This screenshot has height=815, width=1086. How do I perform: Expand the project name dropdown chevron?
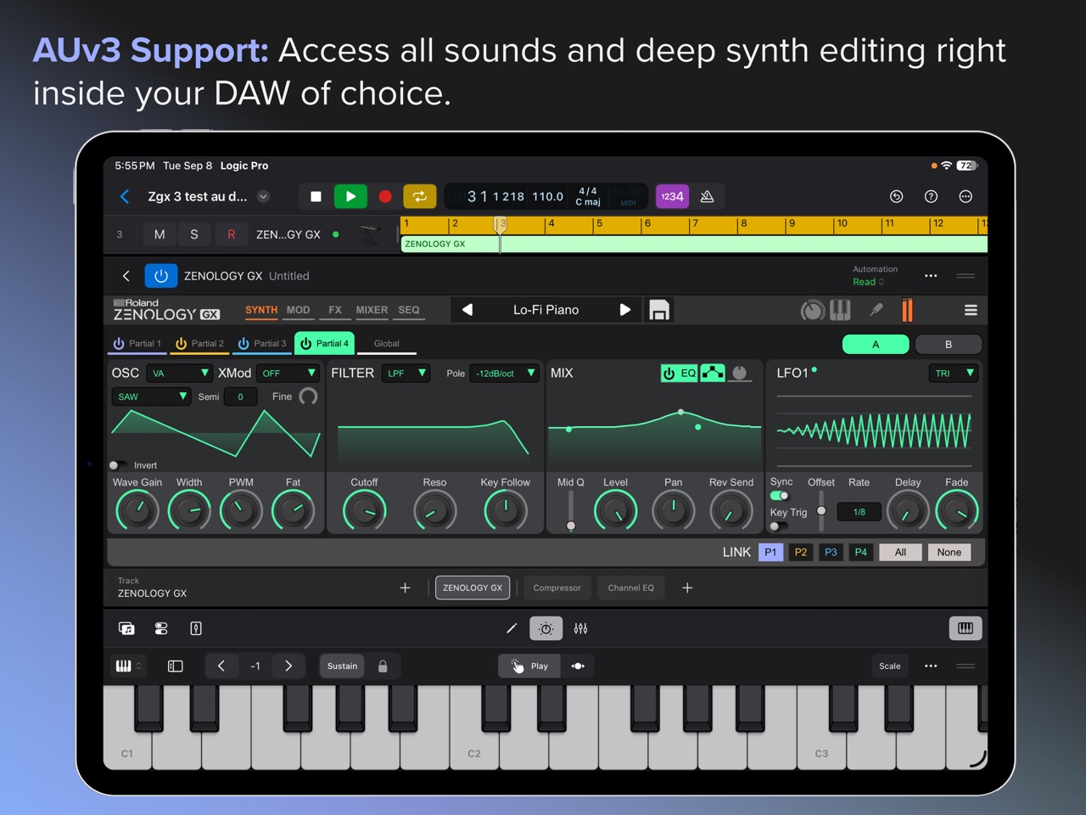click(x=263, y=196)
